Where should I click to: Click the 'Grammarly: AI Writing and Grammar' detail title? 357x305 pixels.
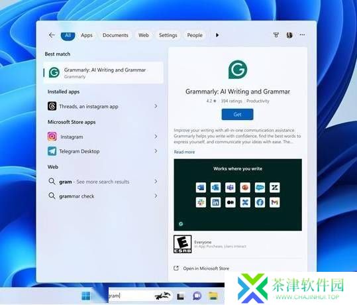pos(238,91)
